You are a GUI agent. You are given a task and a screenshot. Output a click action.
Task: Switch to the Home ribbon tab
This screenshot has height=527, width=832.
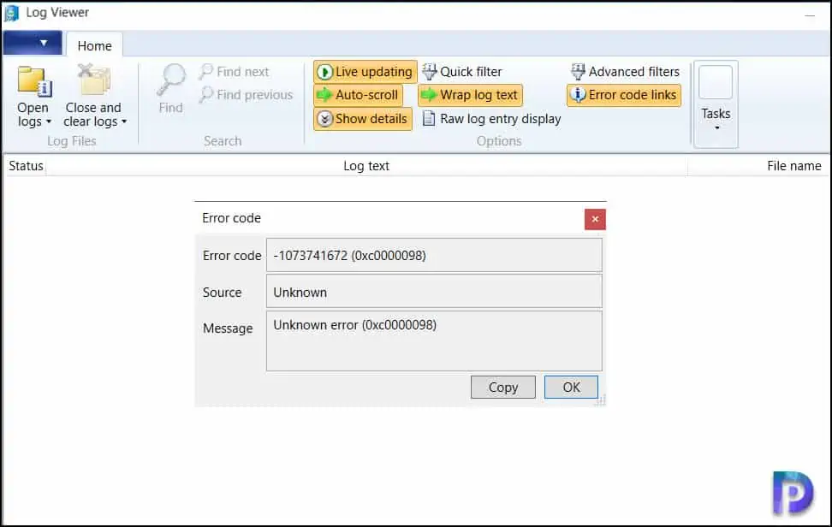pyautogui.click(x=94, y=45)
